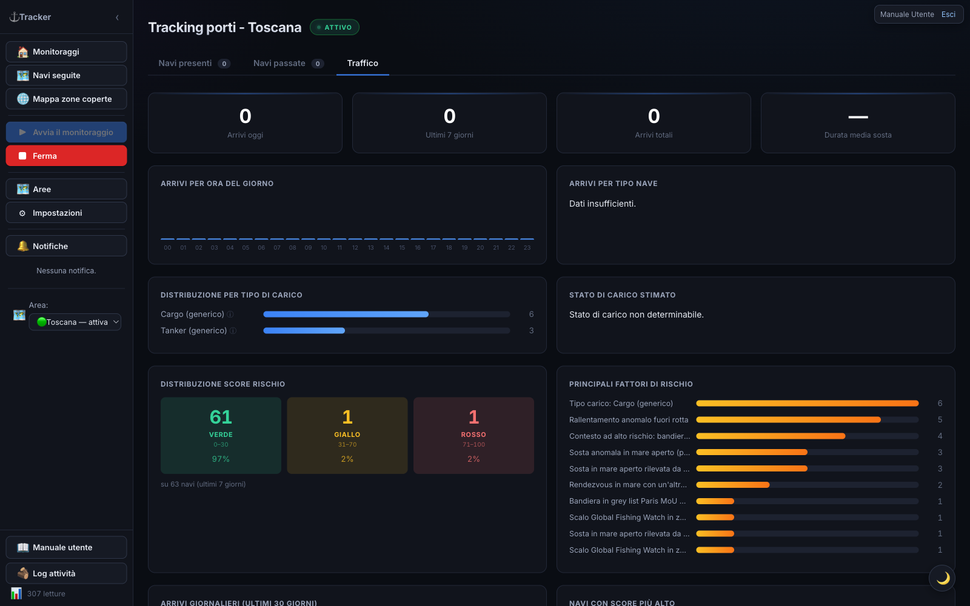This screenshot has height=606, width=970.
Task: Click the red Ferma stop button
Action: point(66,156)
